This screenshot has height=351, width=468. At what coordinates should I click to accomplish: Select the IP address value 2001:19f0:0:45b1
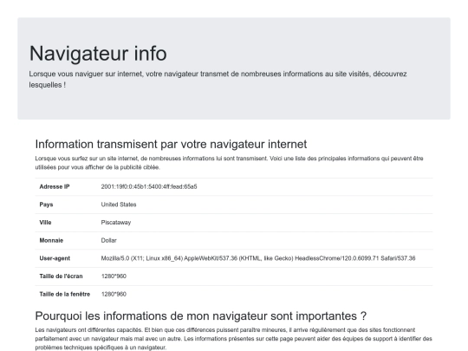click(149, 186)
